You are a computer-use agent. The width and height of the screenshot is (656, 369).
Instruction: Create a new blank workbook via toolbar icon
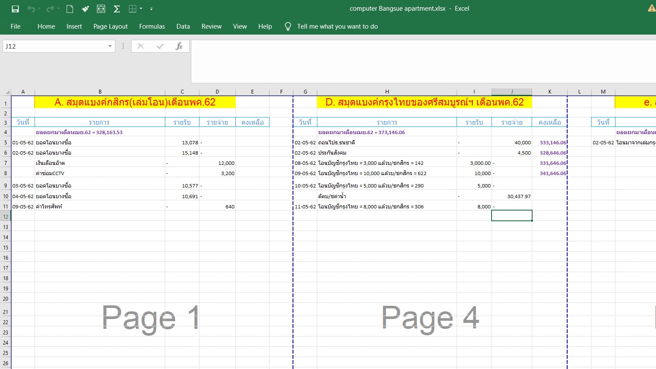70,9
